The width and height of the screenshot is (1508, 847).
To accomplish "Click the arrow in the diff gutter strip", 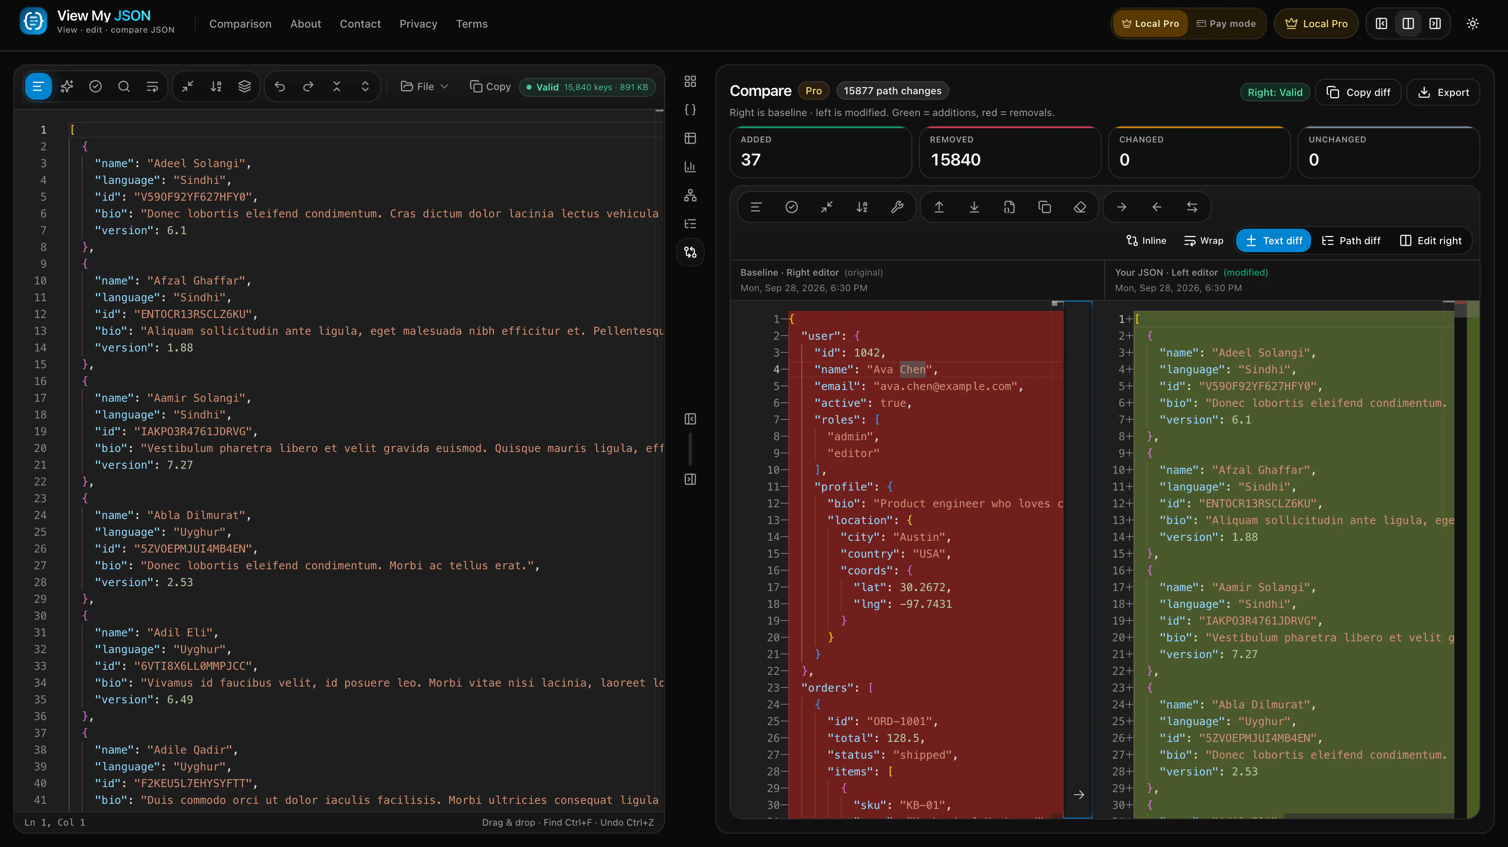I will (x=1078, y=794).
